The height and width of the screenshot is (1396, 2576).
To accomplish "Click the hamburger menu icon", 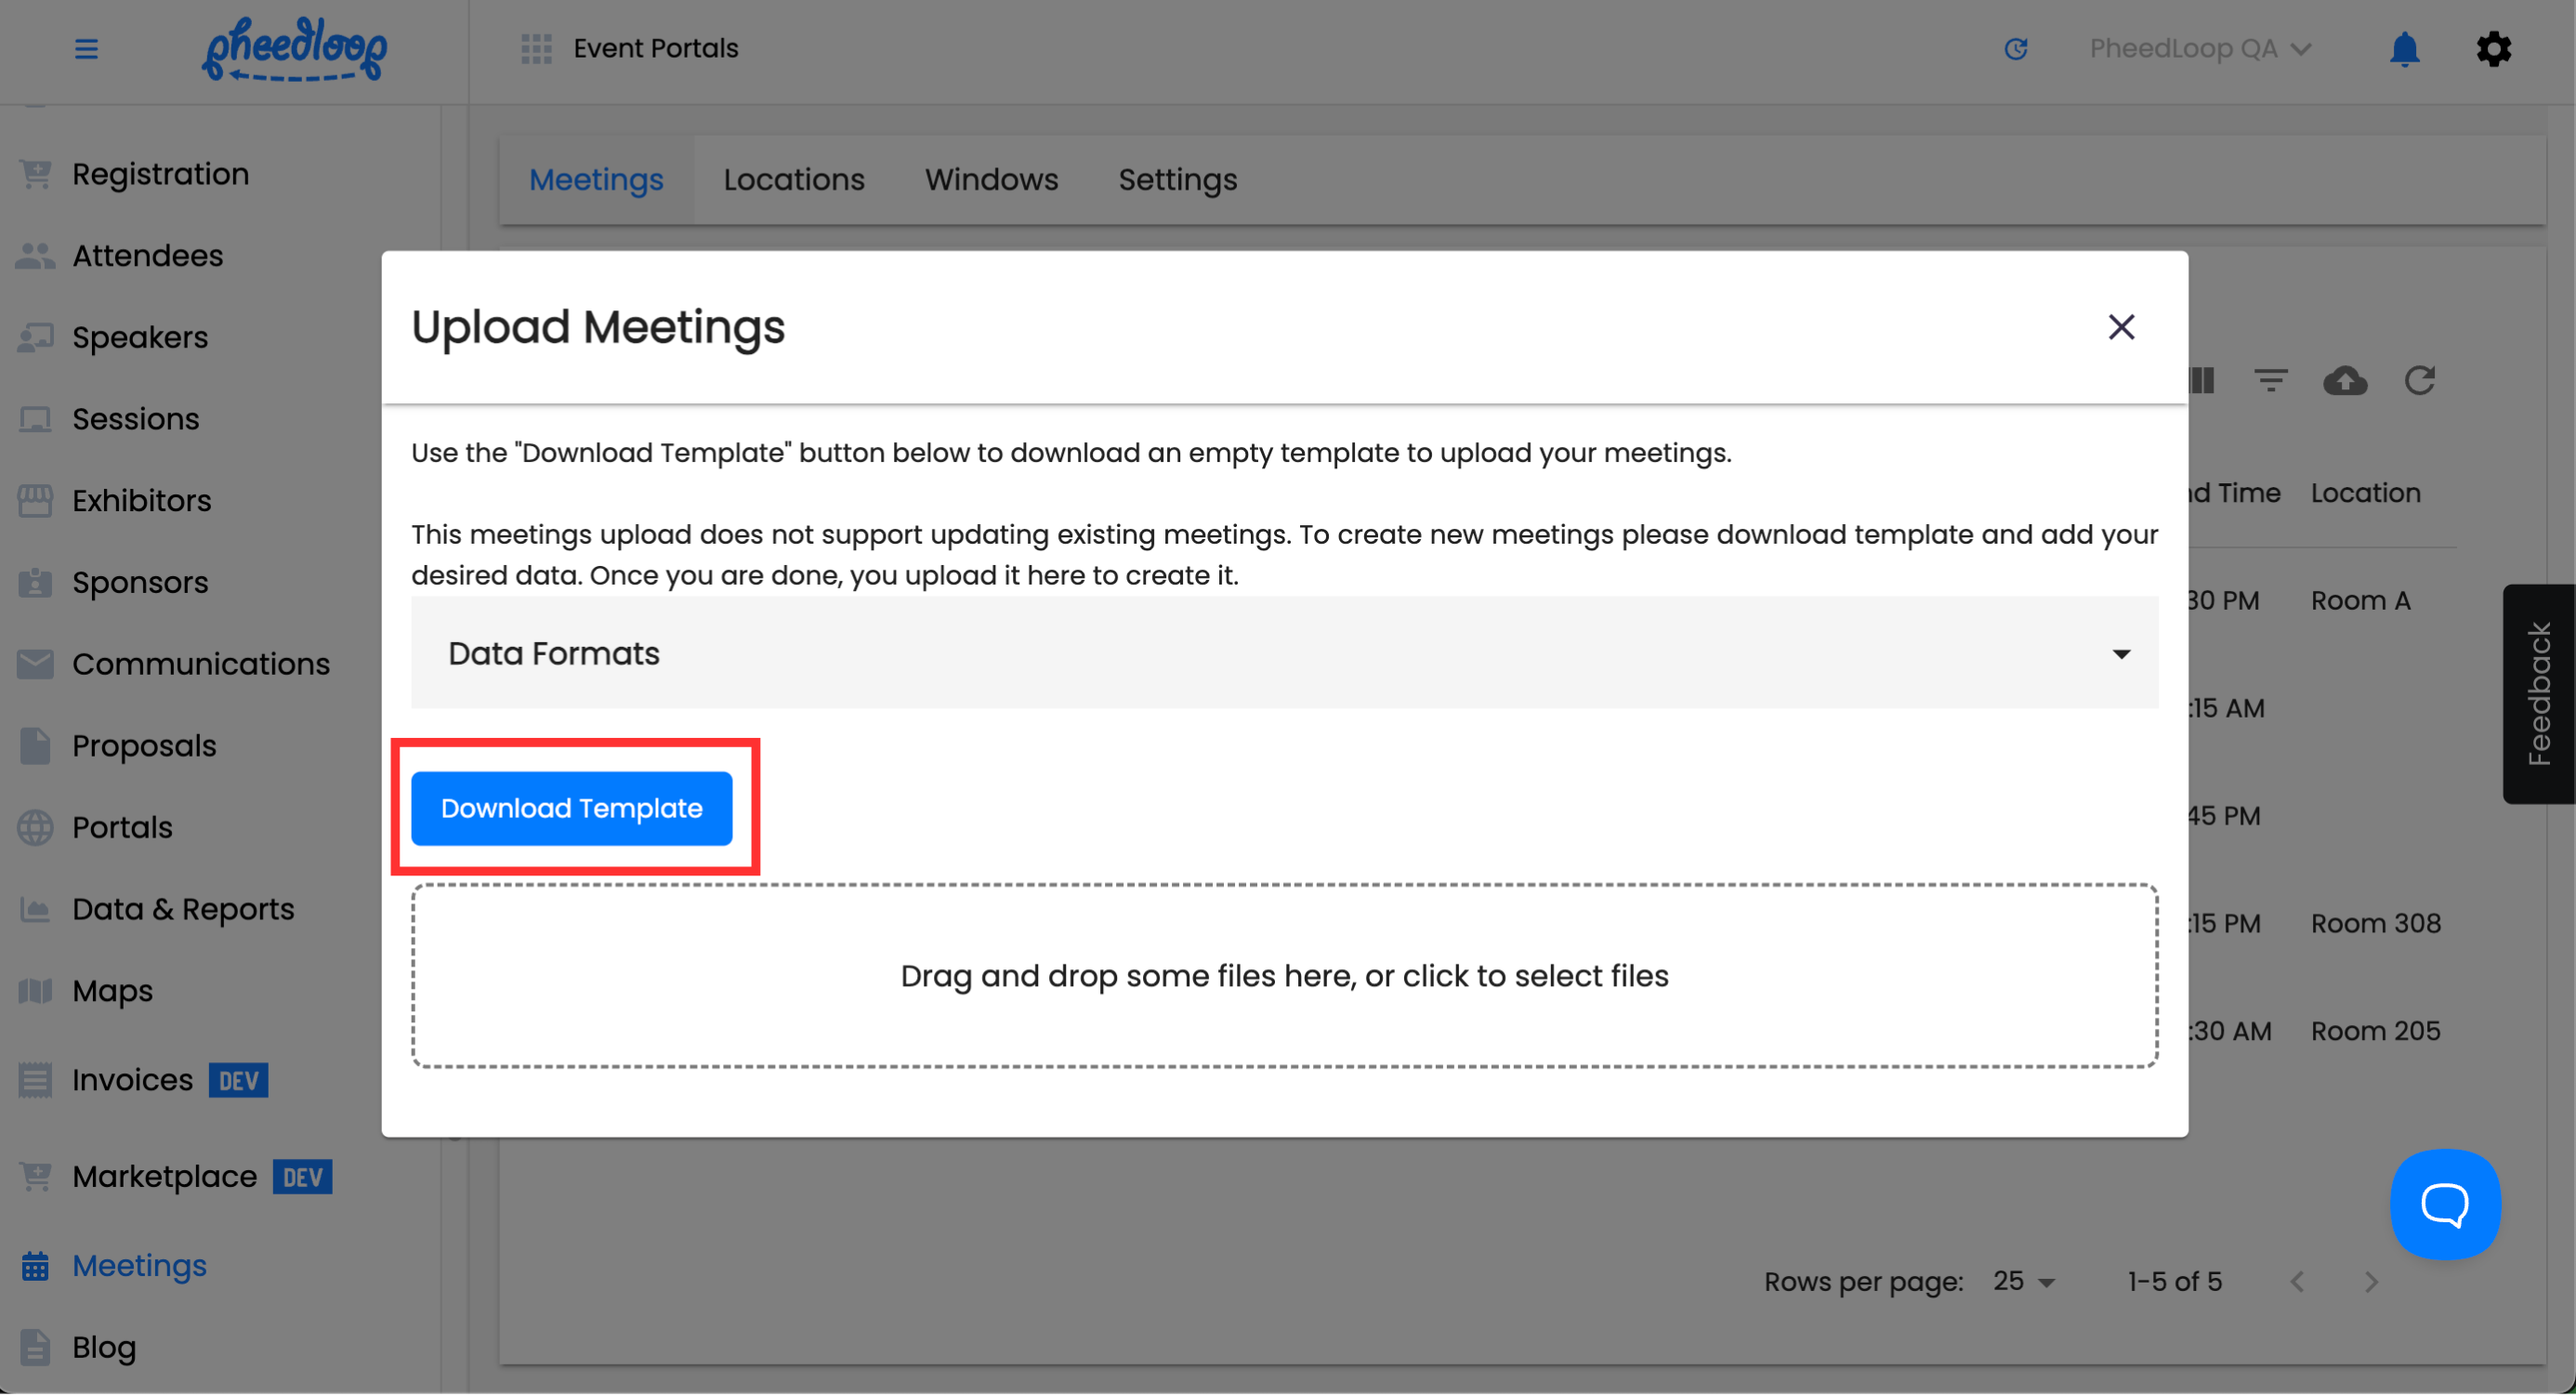I will coord(86,49).
